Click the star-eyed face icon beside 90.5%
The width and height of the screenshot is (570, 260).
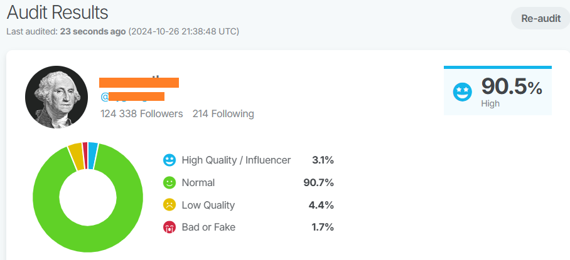463,92
